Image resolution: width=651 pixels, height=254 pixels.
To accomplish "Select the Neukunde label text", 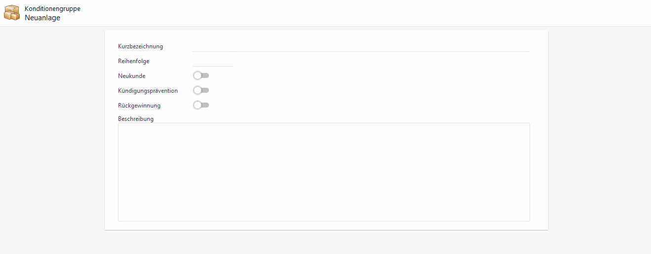I will [131, 76].
